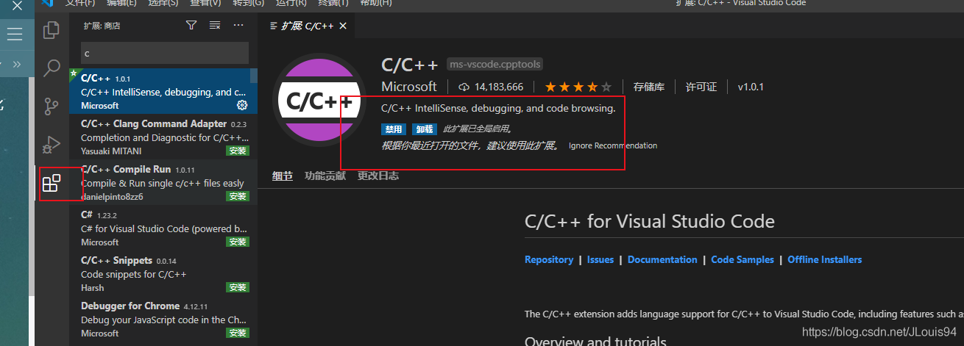
Task: Expand the double-chevron in left window strip
Action: [x=17, y=64]
